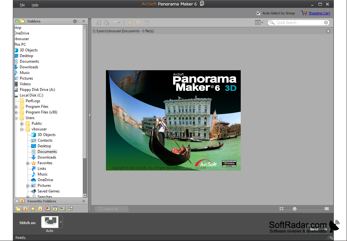This screenshot has height=241, width=347.
Task: Toggle the Favorite Folders panel radio indicator
Action: pyautogui.click(x=17, y=201)
